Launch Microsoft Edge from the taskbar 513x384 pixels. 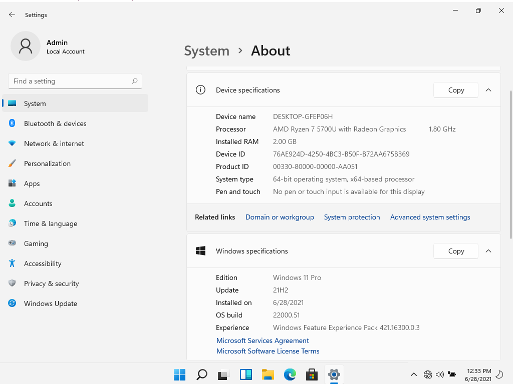coord(290,374)
